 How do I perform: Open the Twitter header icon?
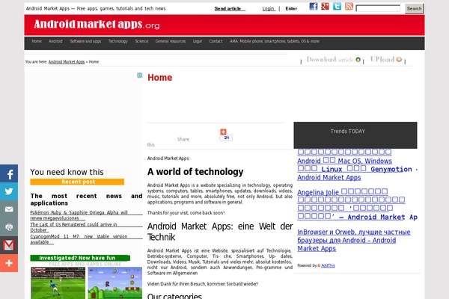[x=337, y=6]
